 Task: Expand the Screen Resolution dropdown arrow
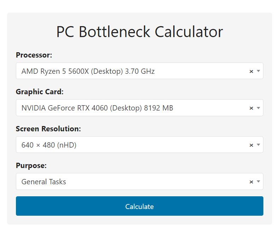click(258, 145)
